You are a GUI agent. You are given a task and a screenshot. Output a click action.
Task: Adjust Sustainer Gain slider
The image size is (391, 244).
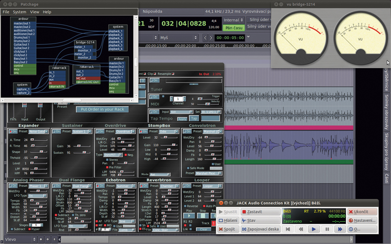click(x=82, y=146)
